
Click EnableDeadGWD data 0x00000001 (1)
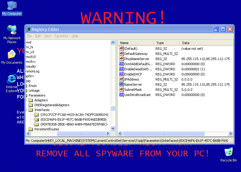pos(193,69)
